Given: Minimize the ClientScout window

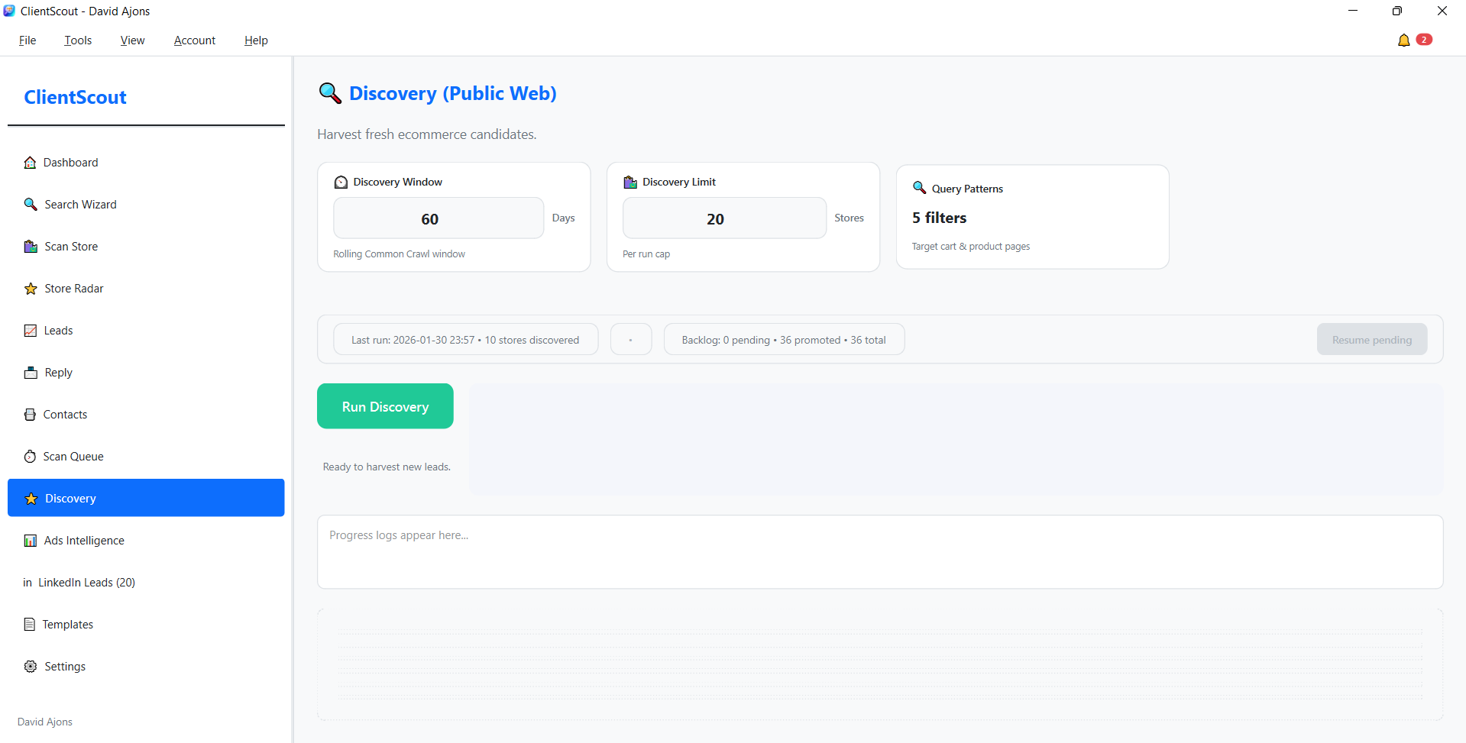Looking at the screenshot, I should tap(1353, 11).
